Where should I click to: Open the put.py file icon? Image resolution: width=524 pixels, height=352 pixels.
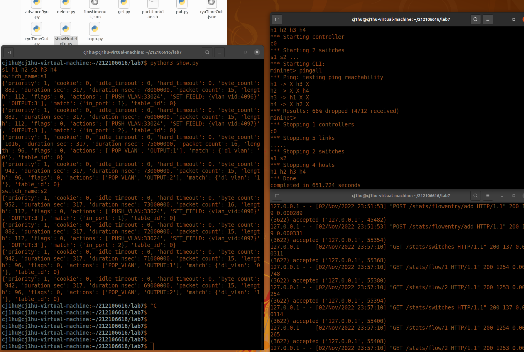[182, 4]
